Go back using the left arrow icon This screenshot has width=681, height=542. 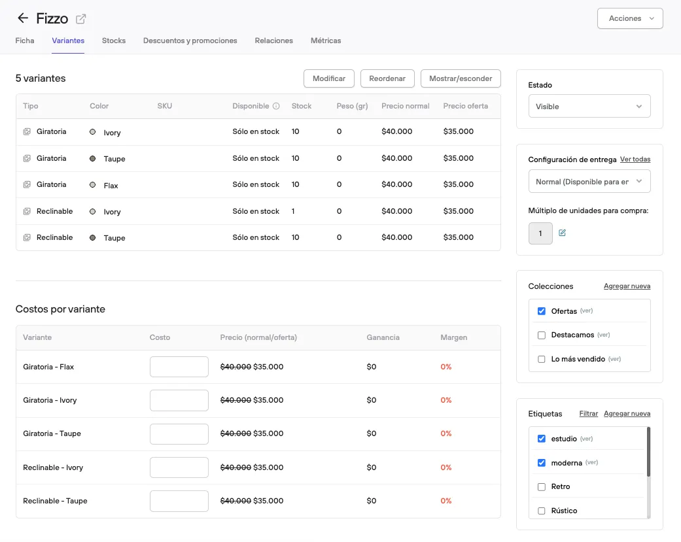coord(23,18)
